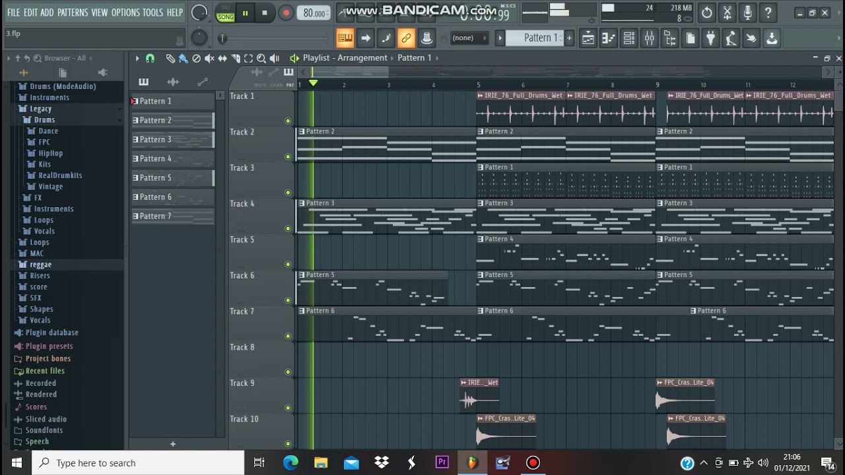Image resolution: width=845 pixels, height=475 pixels.
Task: Open the Playlist view from main toolbar
Action: [588, 38]
